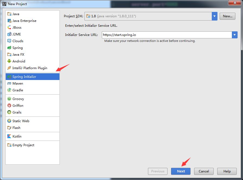Expand the Initializr Service URL dropdown arrow

(235, 35)
